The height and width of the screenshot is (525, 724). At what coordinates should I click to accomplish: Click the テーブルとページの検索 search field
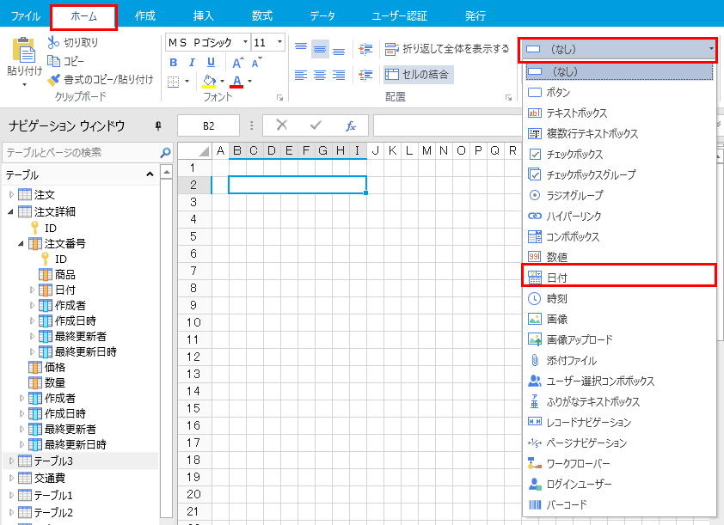(x=81, y=152)
